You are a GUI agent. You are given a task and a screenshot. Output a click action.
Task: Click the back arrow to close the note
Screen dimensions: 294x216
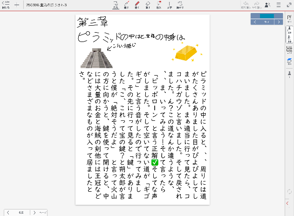click(x=6, y=5)
